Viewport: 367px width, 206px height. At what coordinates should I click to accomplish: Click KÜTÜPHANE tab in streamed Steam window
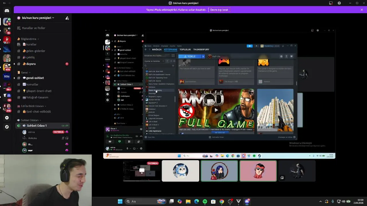[x=171, y=49]
